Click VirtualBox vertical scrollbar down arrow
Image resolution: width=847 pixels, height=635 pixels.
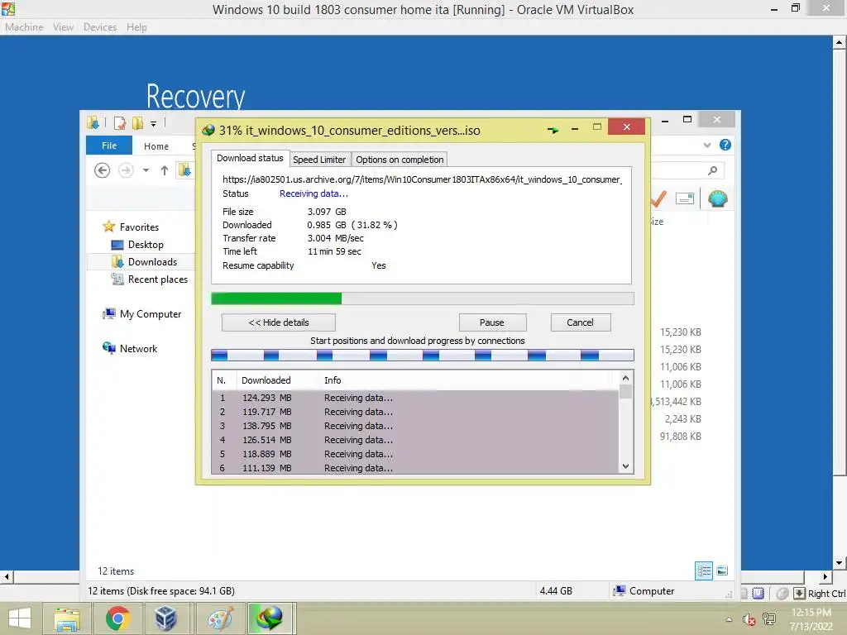pyautogui.click(x=839, y=562)
